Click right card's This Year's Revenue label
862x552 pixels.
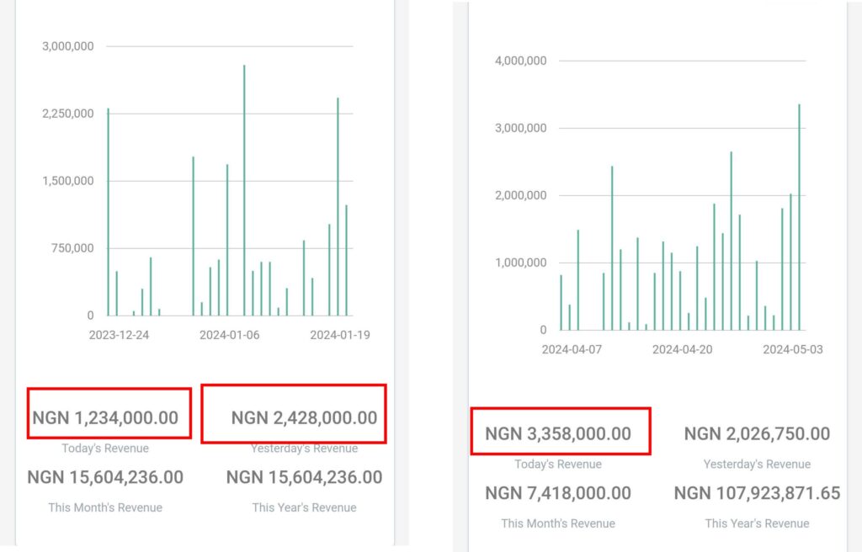click(x=757, y=523)
